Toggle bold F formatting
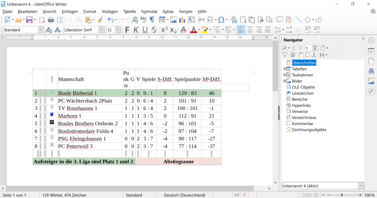 [127, 30]
